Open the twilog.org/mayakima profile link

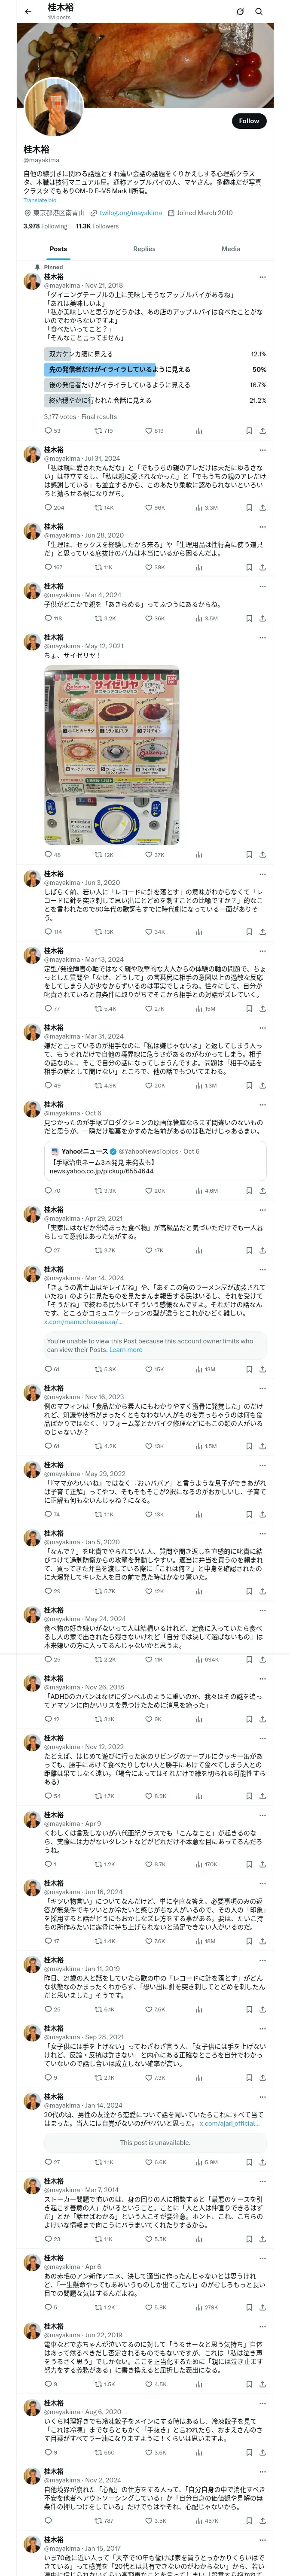pyautogui.click(x=130, y=213)
